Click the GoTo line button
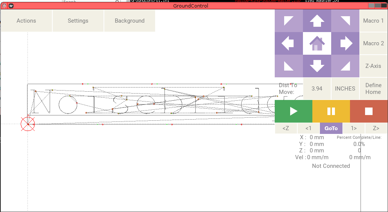Screen dimensions: 388x212 coord(331,128)
